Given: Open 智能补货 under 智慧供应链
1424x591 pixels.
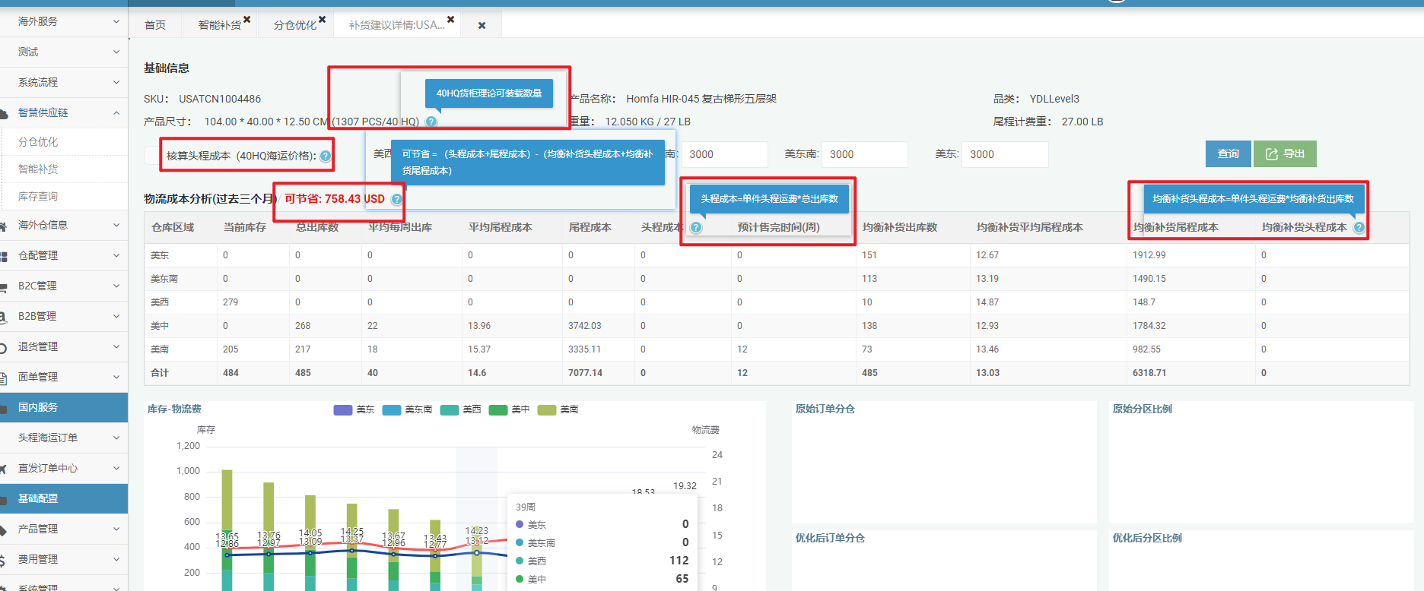Looking at the screenshot, I should pyautogui.click(x=38, y=169).
